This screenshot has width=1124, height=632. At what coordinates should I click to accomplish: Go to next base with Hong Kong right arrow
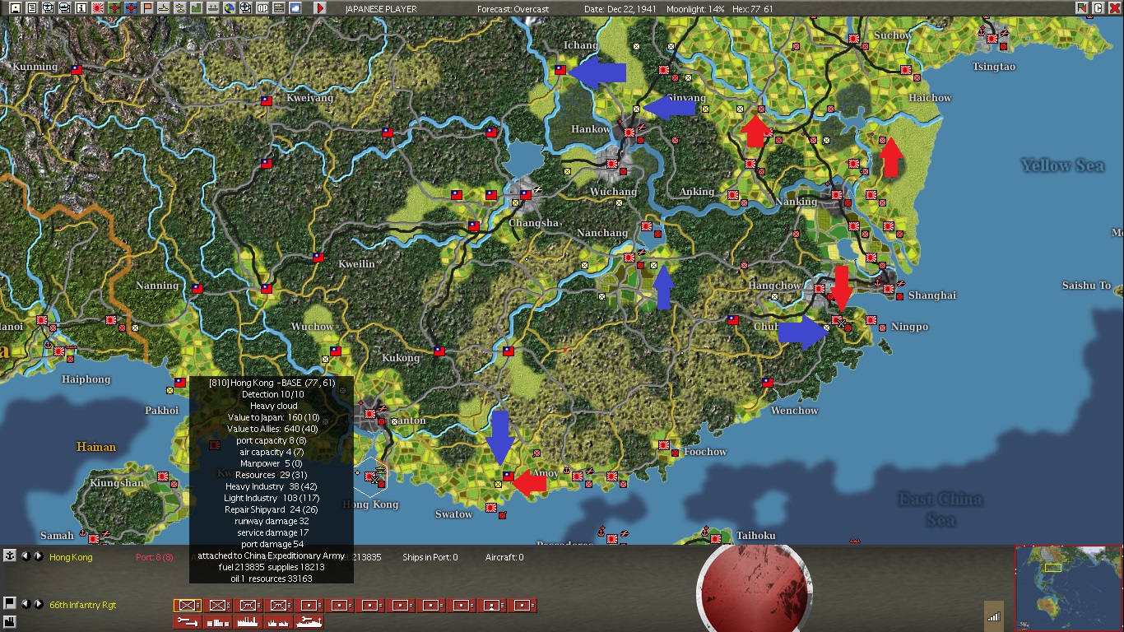(38, 556)
